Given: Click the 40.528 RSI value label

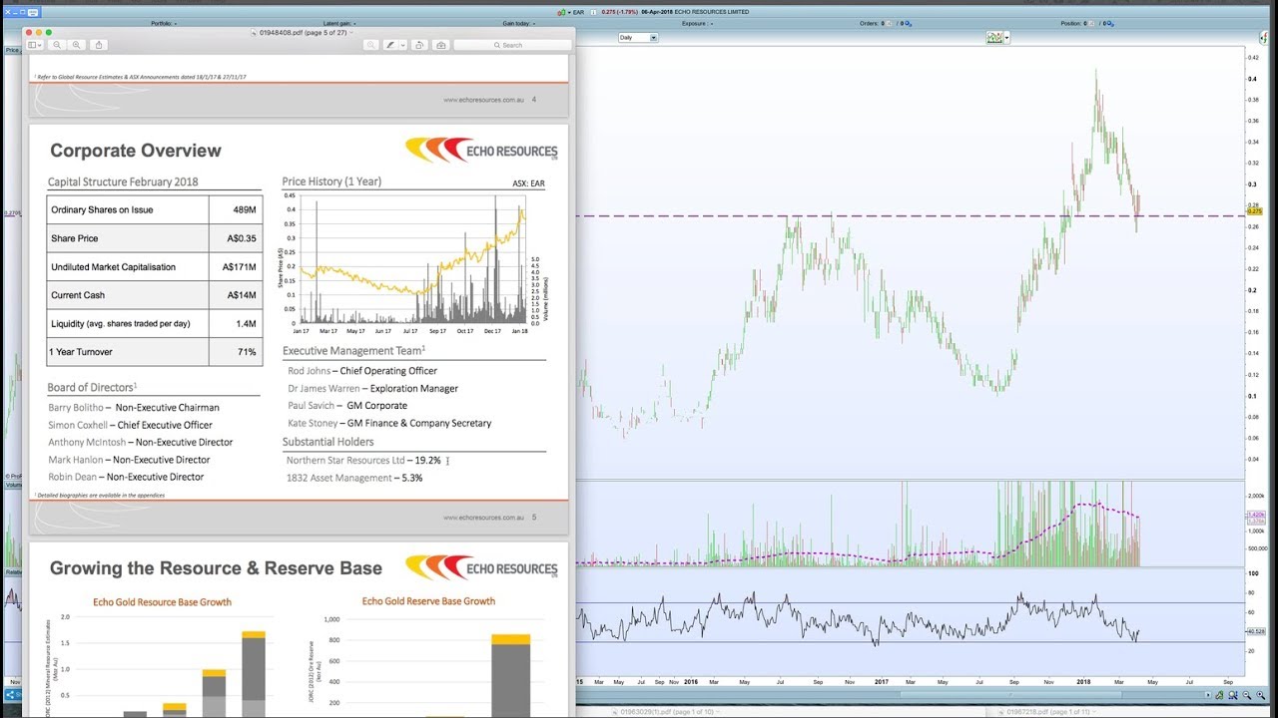Looking at the screenshot, I should click(1255, 631).
